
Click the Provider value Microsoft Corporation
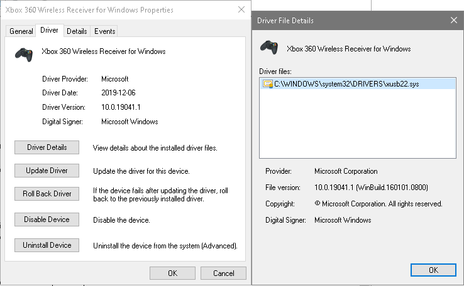click(346, 171)
